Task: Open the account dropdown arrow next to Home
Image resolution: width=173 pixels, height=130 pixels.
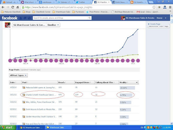Action: click(x=166, y=18)
